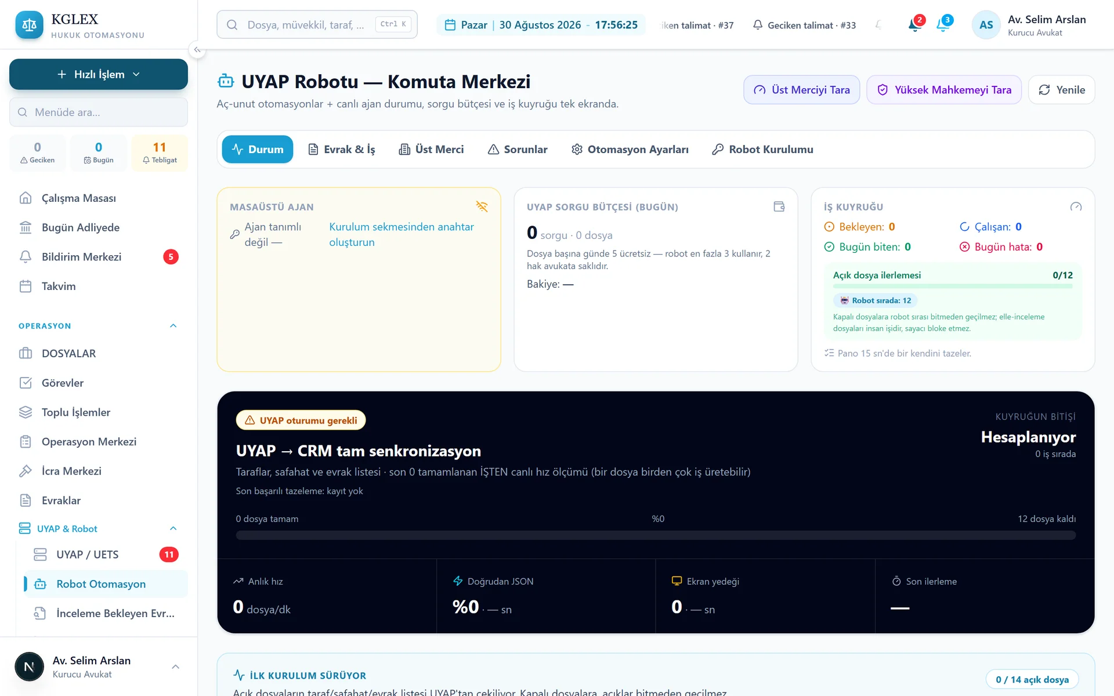The width and height of the screenshot is (1114, 696).
Task: Click the robot icon beside UYAP Robotu title
Action: tap(226, 82)
